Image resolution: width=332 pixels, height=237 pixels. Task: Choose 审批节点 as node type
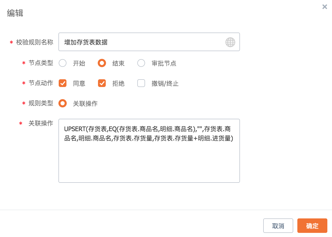click(x=141, y=63)
